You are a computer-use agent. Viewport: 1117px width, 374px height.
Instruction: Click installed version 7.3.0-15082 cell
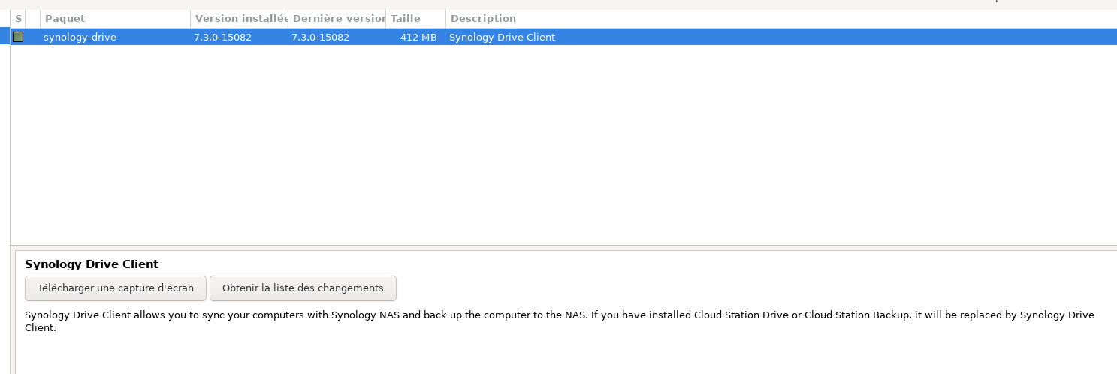(222, 37)
